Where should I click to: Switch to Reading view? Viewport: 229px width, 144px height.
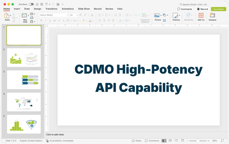(176, 141)
